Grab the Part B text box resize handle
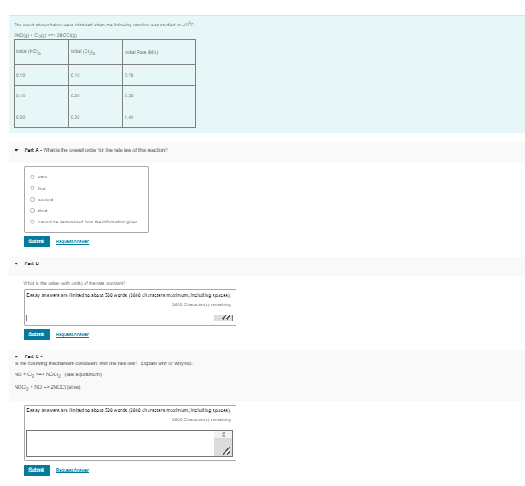525x486 pixels. click(227, 318)
